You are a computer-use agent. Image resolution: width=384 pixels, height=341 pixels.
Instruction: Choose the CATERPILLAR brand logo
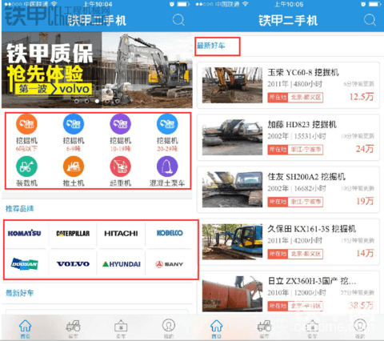coord(73,233)
